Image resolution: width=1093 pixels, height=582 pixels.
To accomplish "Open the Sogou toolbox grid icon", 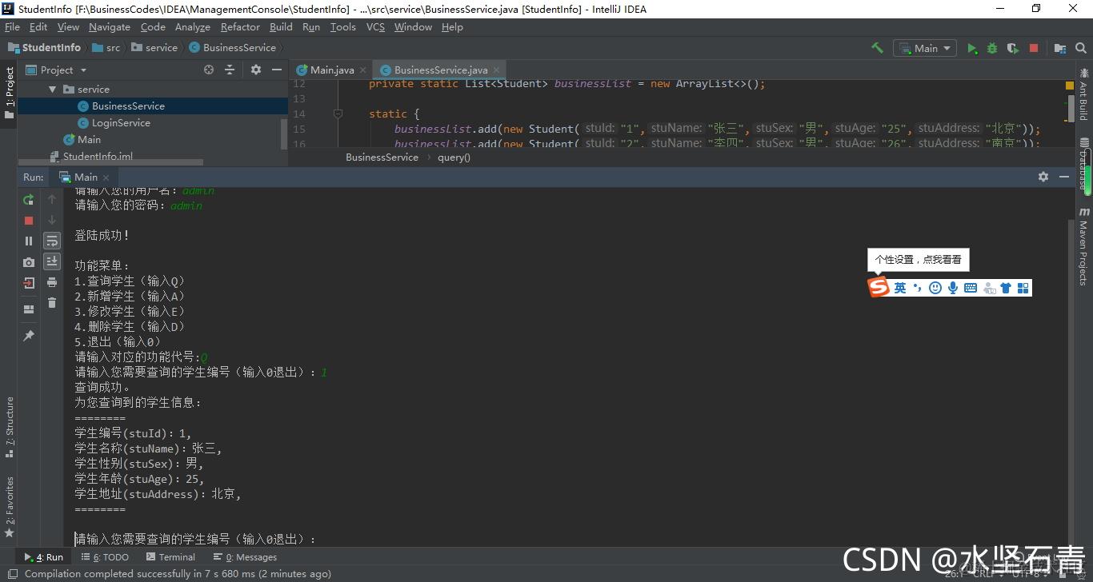I will pyautogui.click(x=1023, y=288).
